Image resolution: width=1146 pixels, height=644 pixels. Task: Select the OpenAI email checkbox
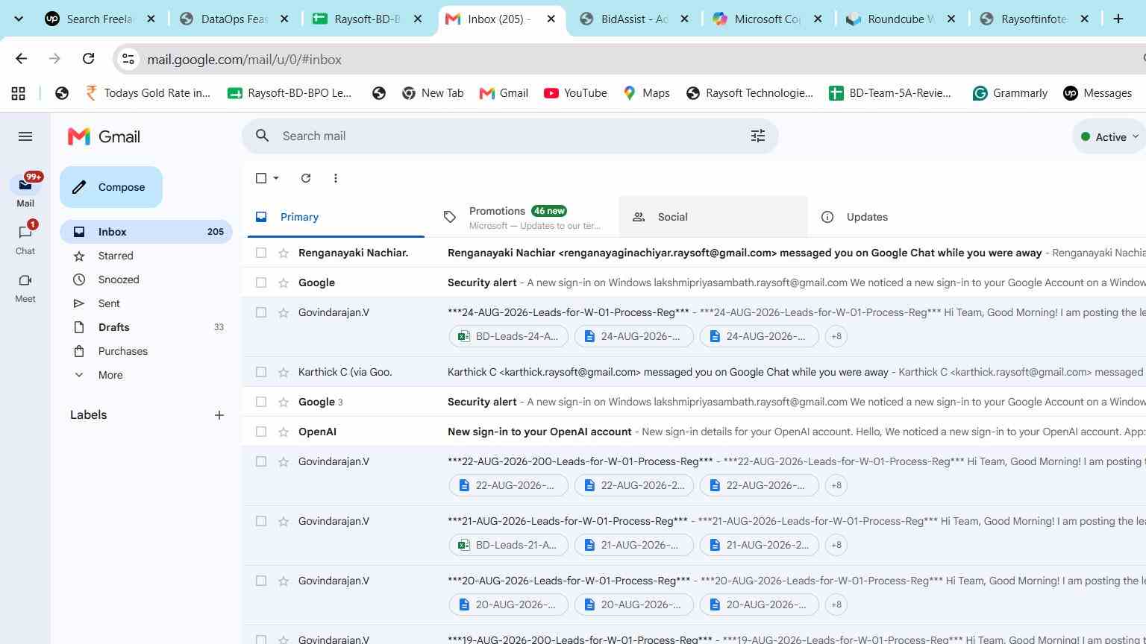coord(261,432)
